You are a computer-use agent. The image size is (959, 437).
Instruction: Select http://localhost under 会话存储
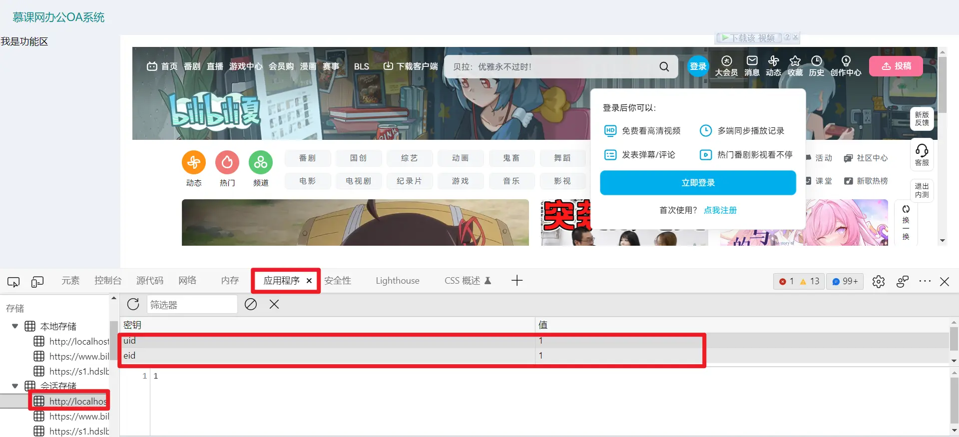[x=72, y=401]
